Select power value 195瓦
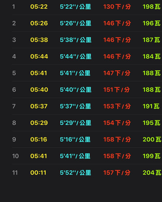This screenshot has width=162, height=202. pos(151,123)
